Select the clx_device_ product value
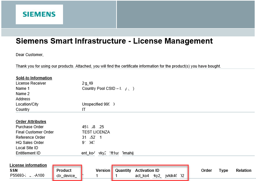Viewport: 256px width, 181px height. 67,176
